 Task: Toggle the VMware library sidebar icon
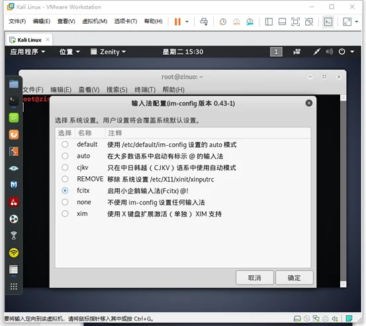click(269, 22)
